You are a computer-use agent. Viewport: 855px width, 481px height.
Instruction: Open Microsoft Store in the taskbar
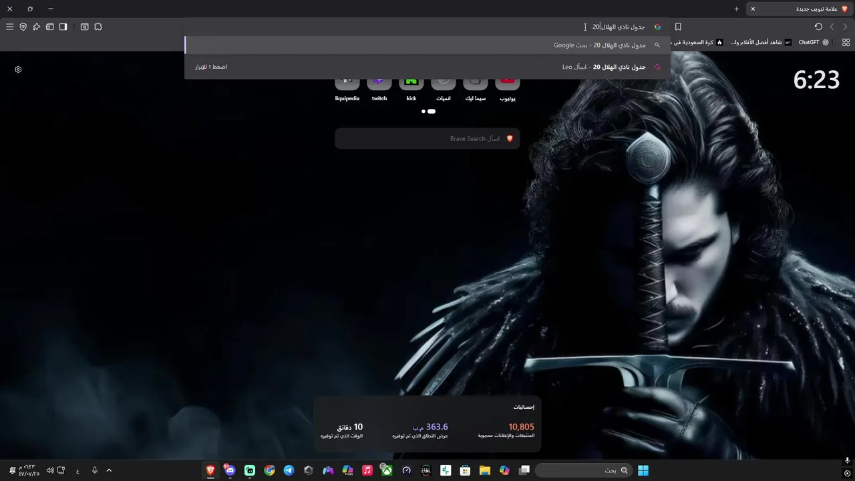[465, 470]
